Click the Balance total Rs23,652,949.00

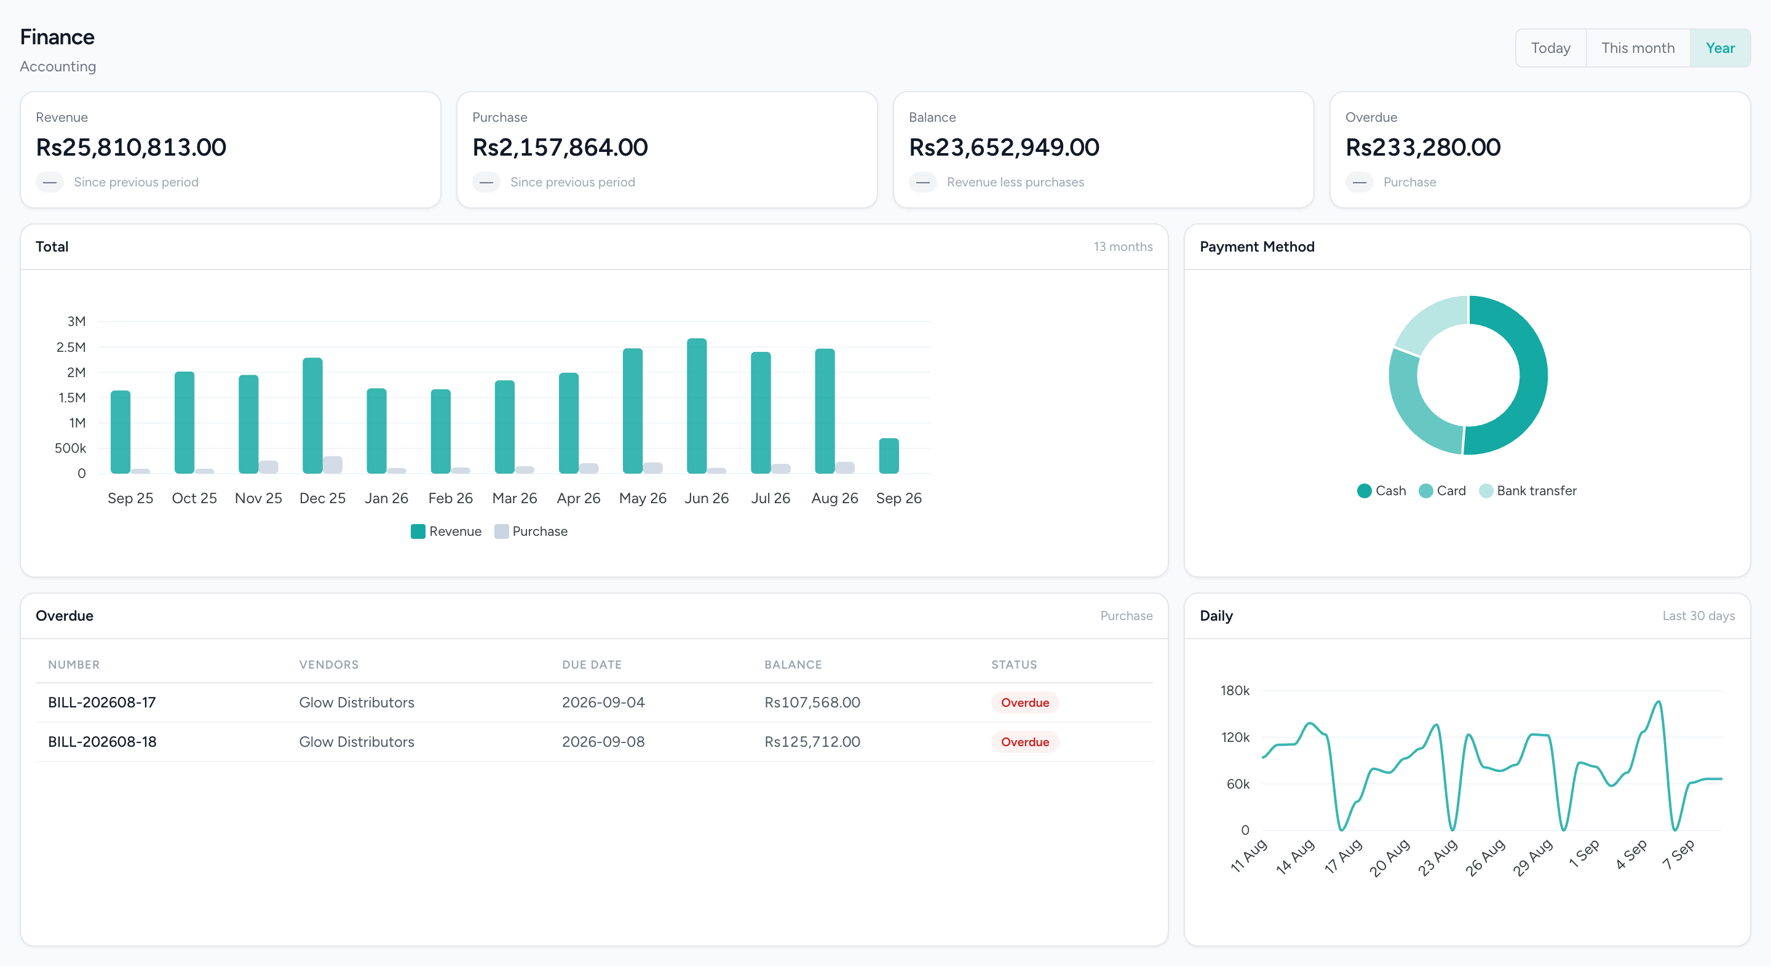(1004, 147)
